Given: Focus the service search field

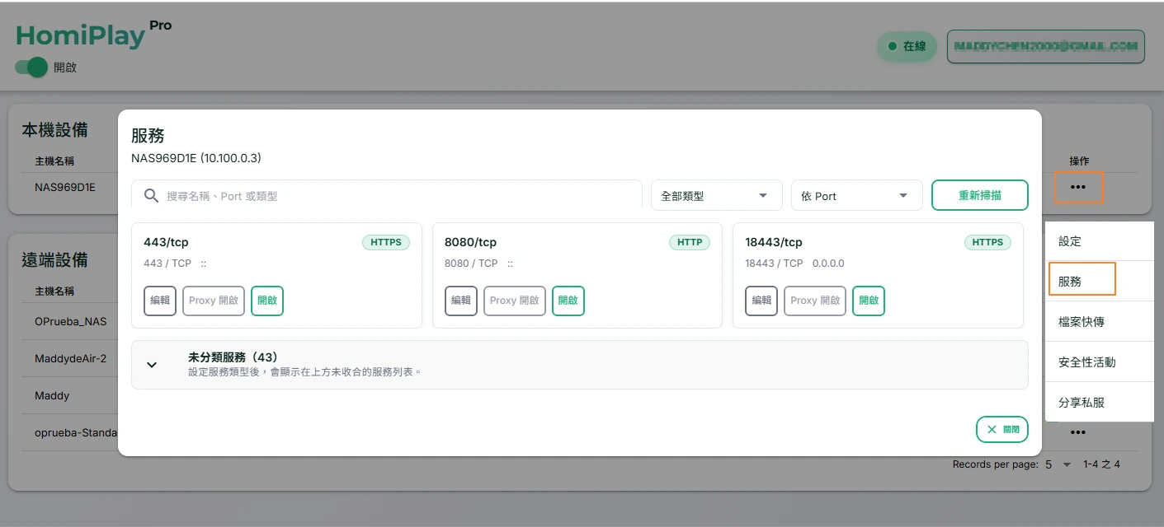Looking at the screenshot, I should (387, 196).
